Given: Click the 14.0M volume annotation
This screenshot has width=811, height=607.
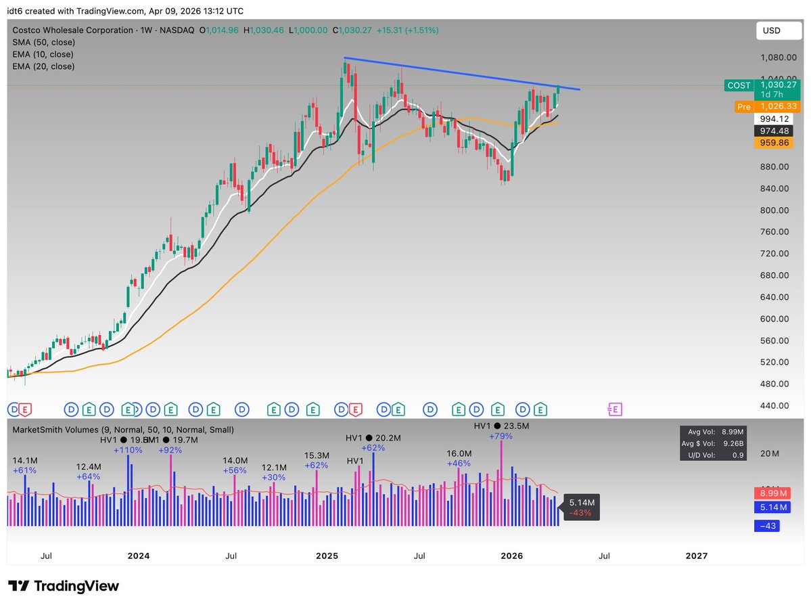Looking at the screenshot, I should pos(235,461).
